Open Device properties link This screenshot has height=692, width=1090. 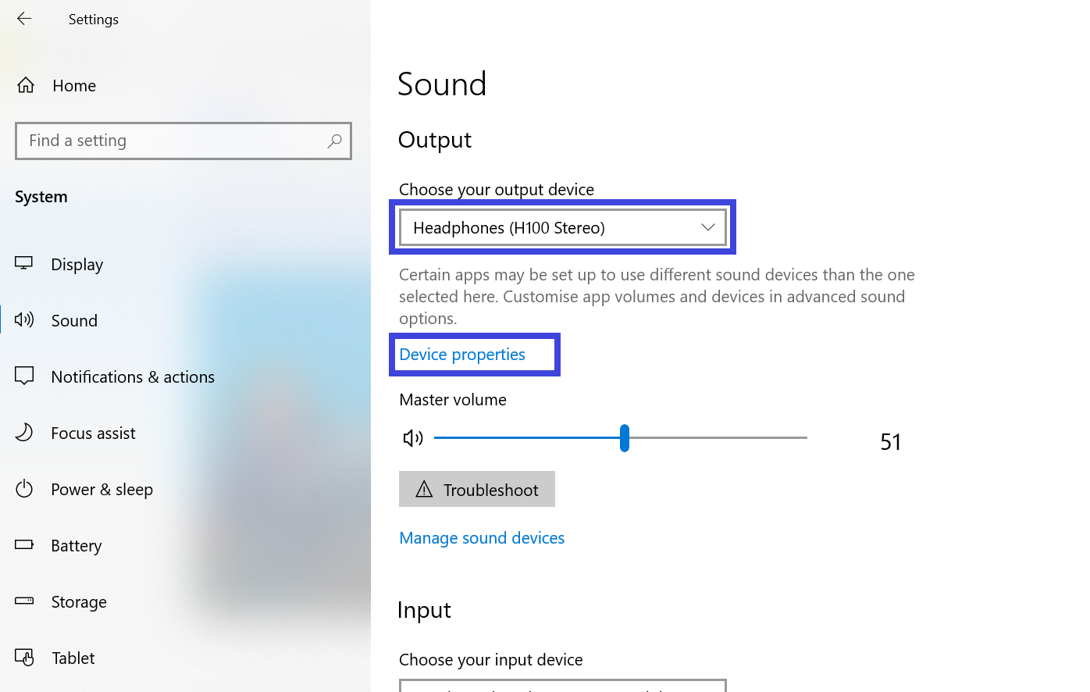(462, 355)
